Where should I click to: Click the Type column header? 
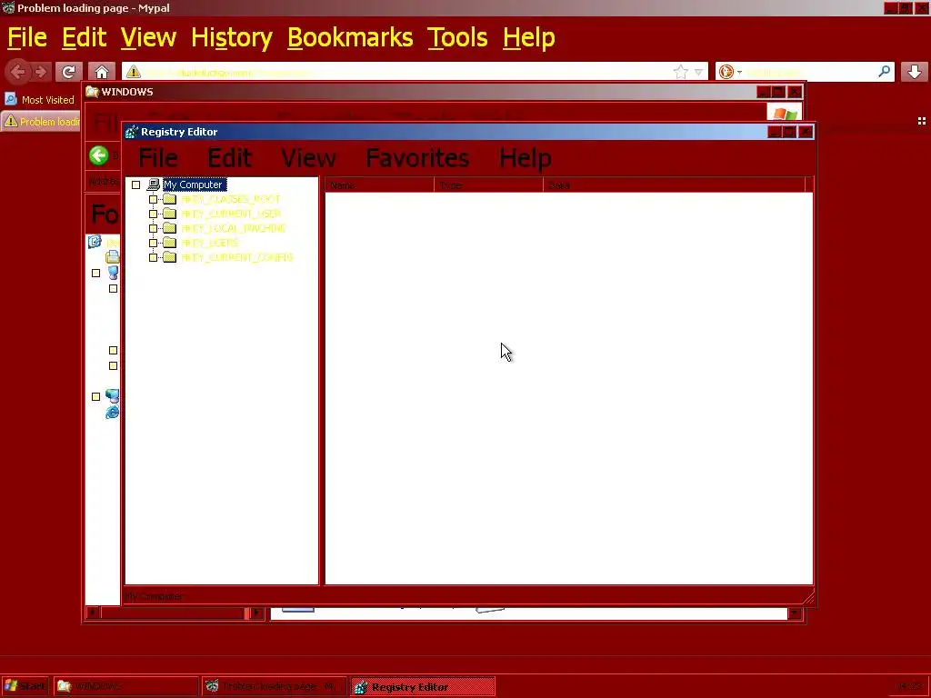click(x=488, y=185)
